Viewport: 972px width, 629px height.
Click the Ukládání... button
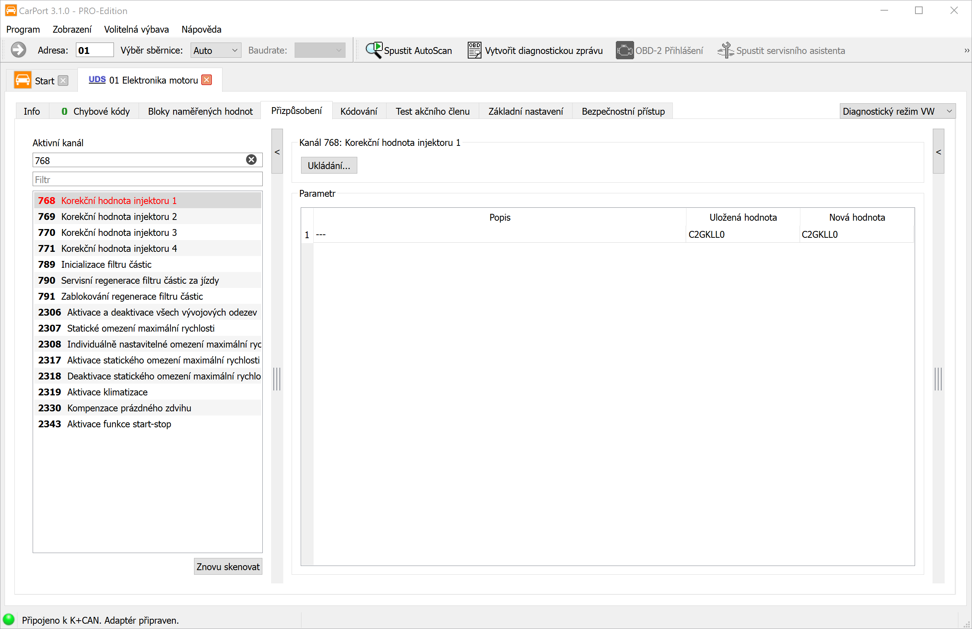[329, 166]
